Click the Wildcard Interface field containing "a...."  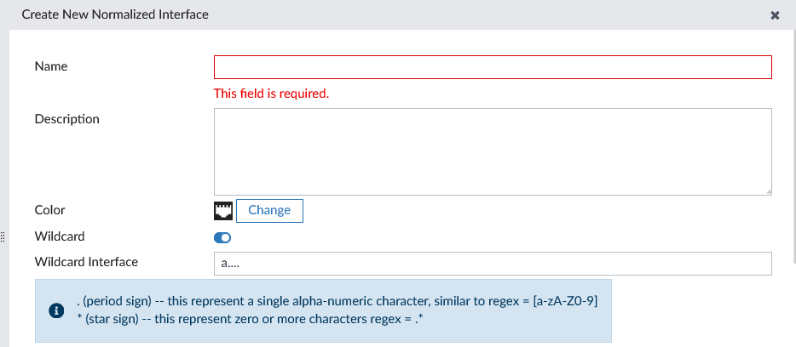[x=493, y=264]
